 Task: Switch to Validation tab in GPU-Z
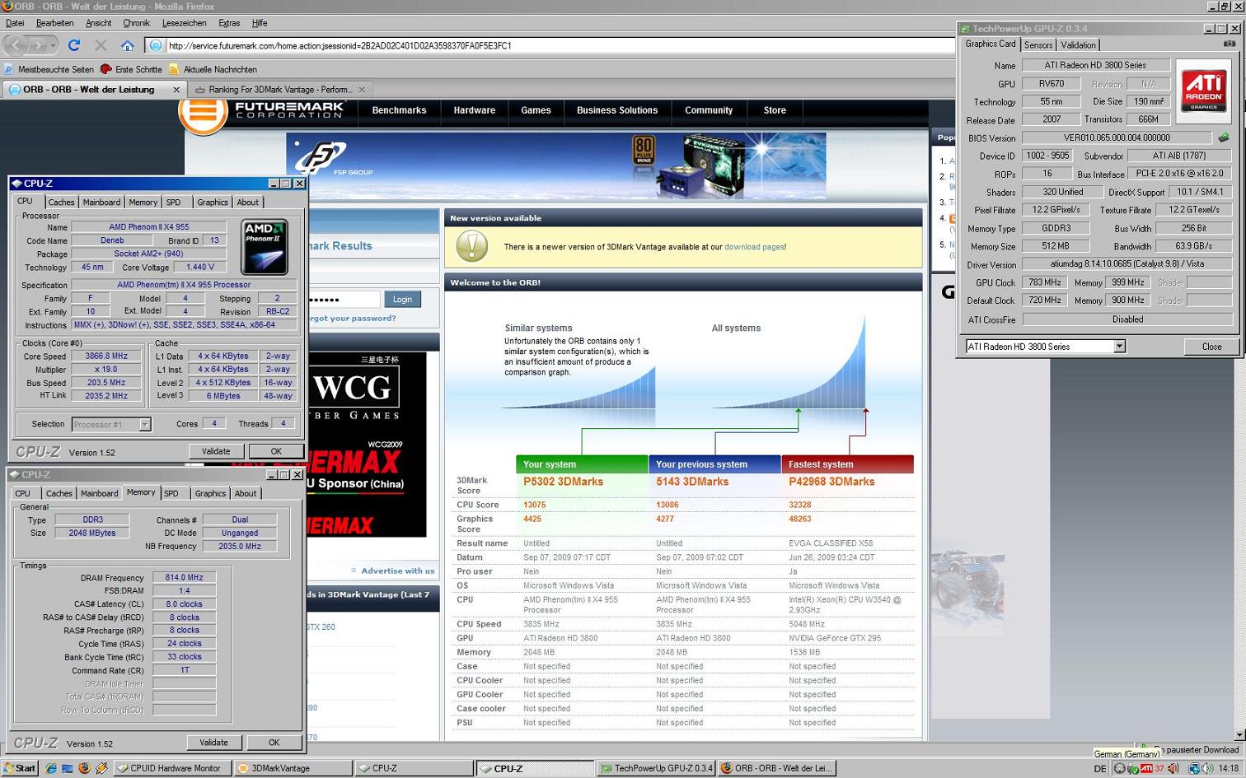[1078, 44]
